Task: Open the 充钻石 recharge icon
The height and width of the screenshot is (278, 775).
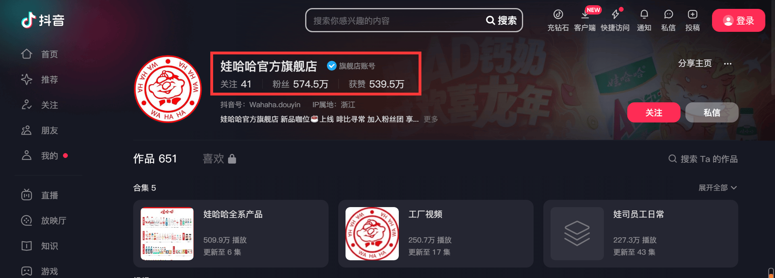Action: coord(558,15)
